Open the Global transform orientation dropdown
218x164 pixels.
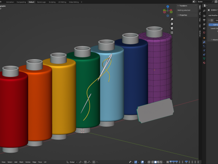pos(72,162)
